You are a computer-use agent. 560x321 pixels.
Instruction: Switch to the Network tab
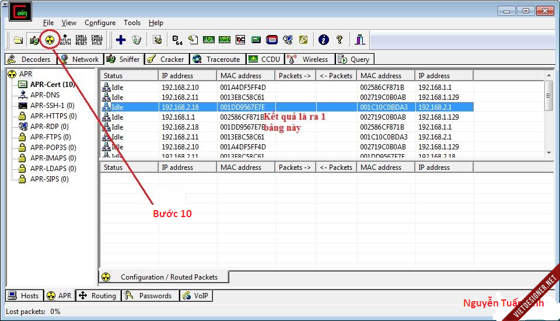(80, 60)
